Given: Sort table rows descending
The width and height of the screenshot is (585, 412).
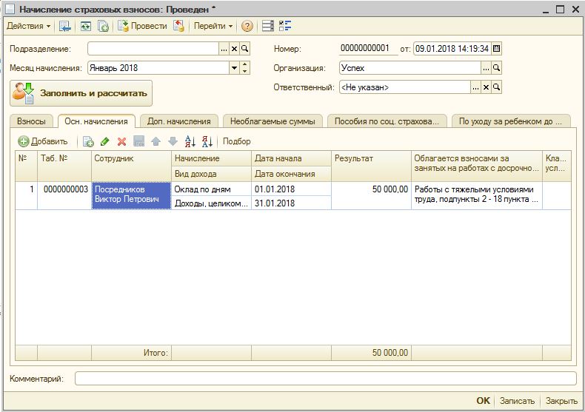Looking at the screenshot, I should point(207,141).
